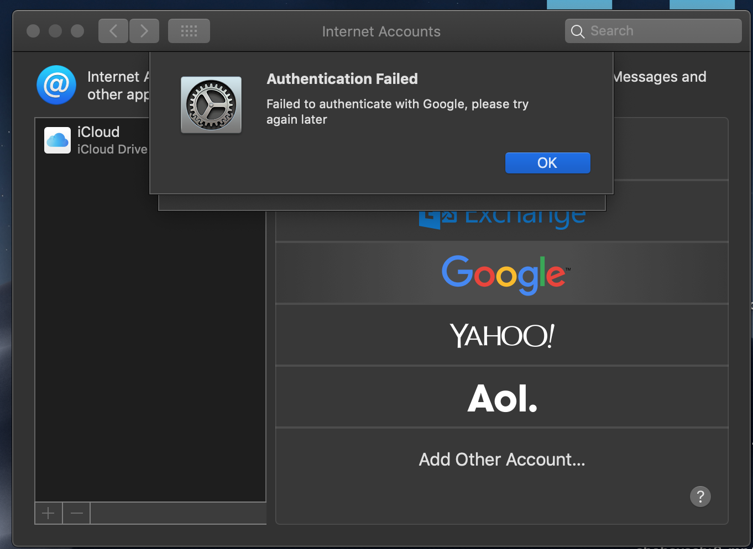Go forward with the right arrow toolbar button

[x=144, y=31]
